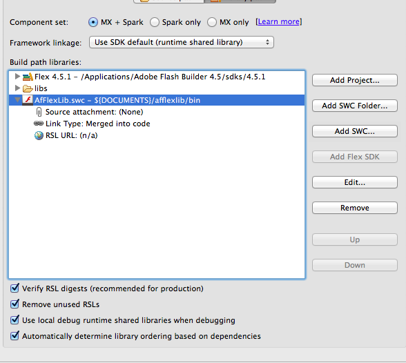This screenshot has width=406, height=363.
Task: Open the Learn more link
Action: tap(279, 21)
